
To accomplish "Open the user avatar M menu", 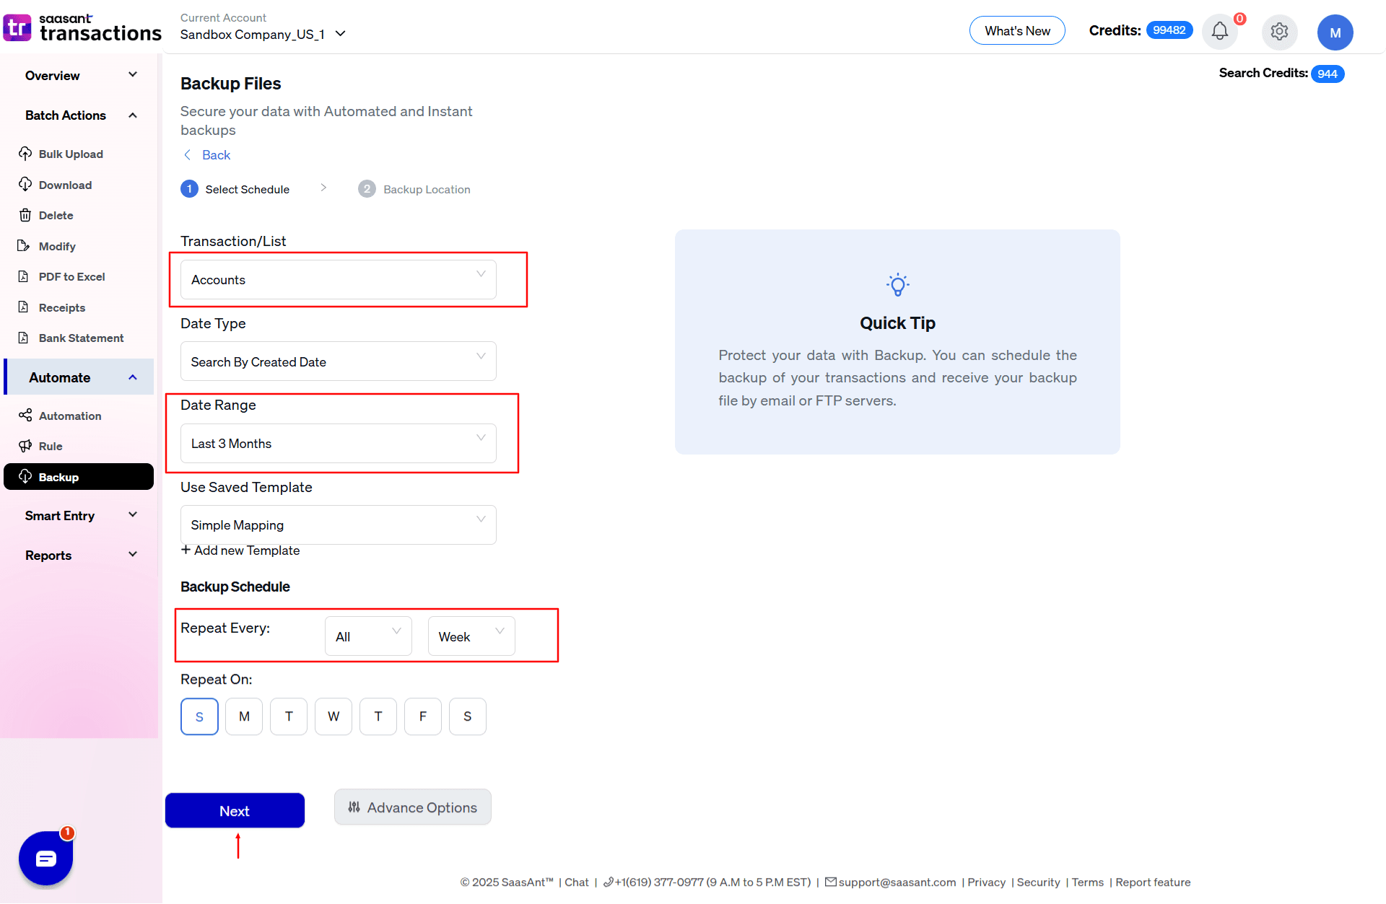I will [x=1335, y=32].
